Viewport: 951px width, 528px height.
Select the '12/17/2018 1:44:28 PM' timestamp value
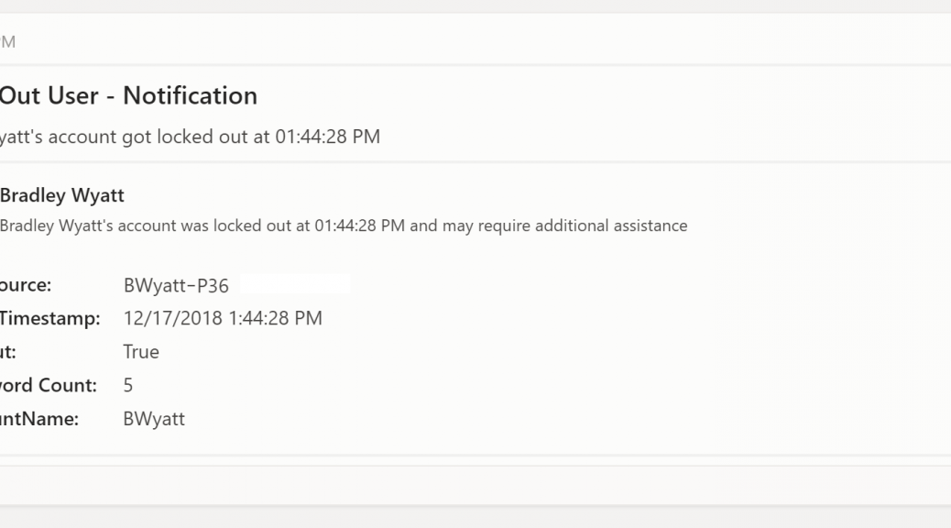(x=223, y=318)
